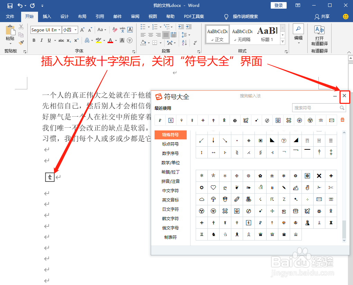Click the smiley feedback icon
Image resolution: width=353 pixels, height=285 pixels.
(346, 17)
